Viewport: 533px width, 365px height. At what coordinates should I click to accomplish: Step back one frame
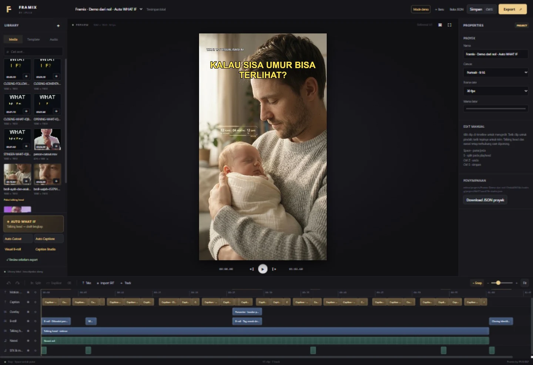click(x=252, y=269)
